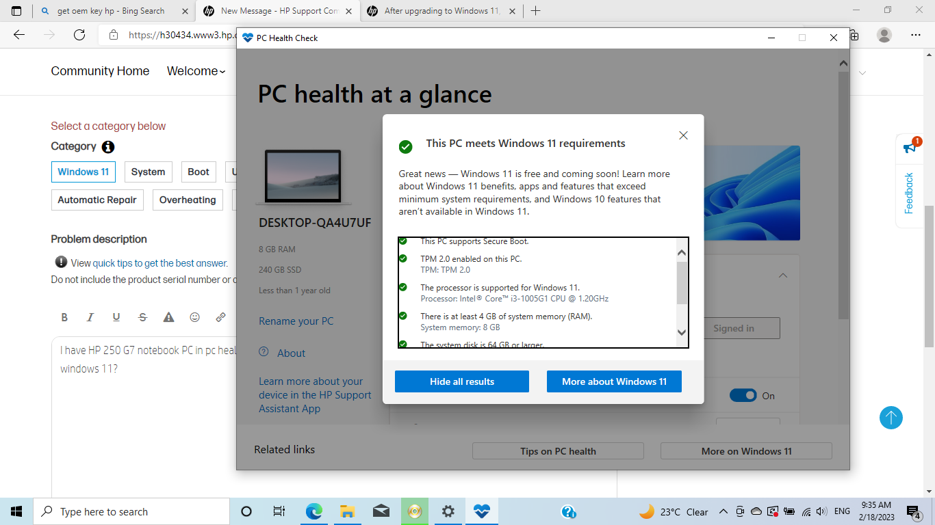Screen dimensions: 935x525
Task: Open the Settings gear on the taskbar
Action: pos(448,511)
